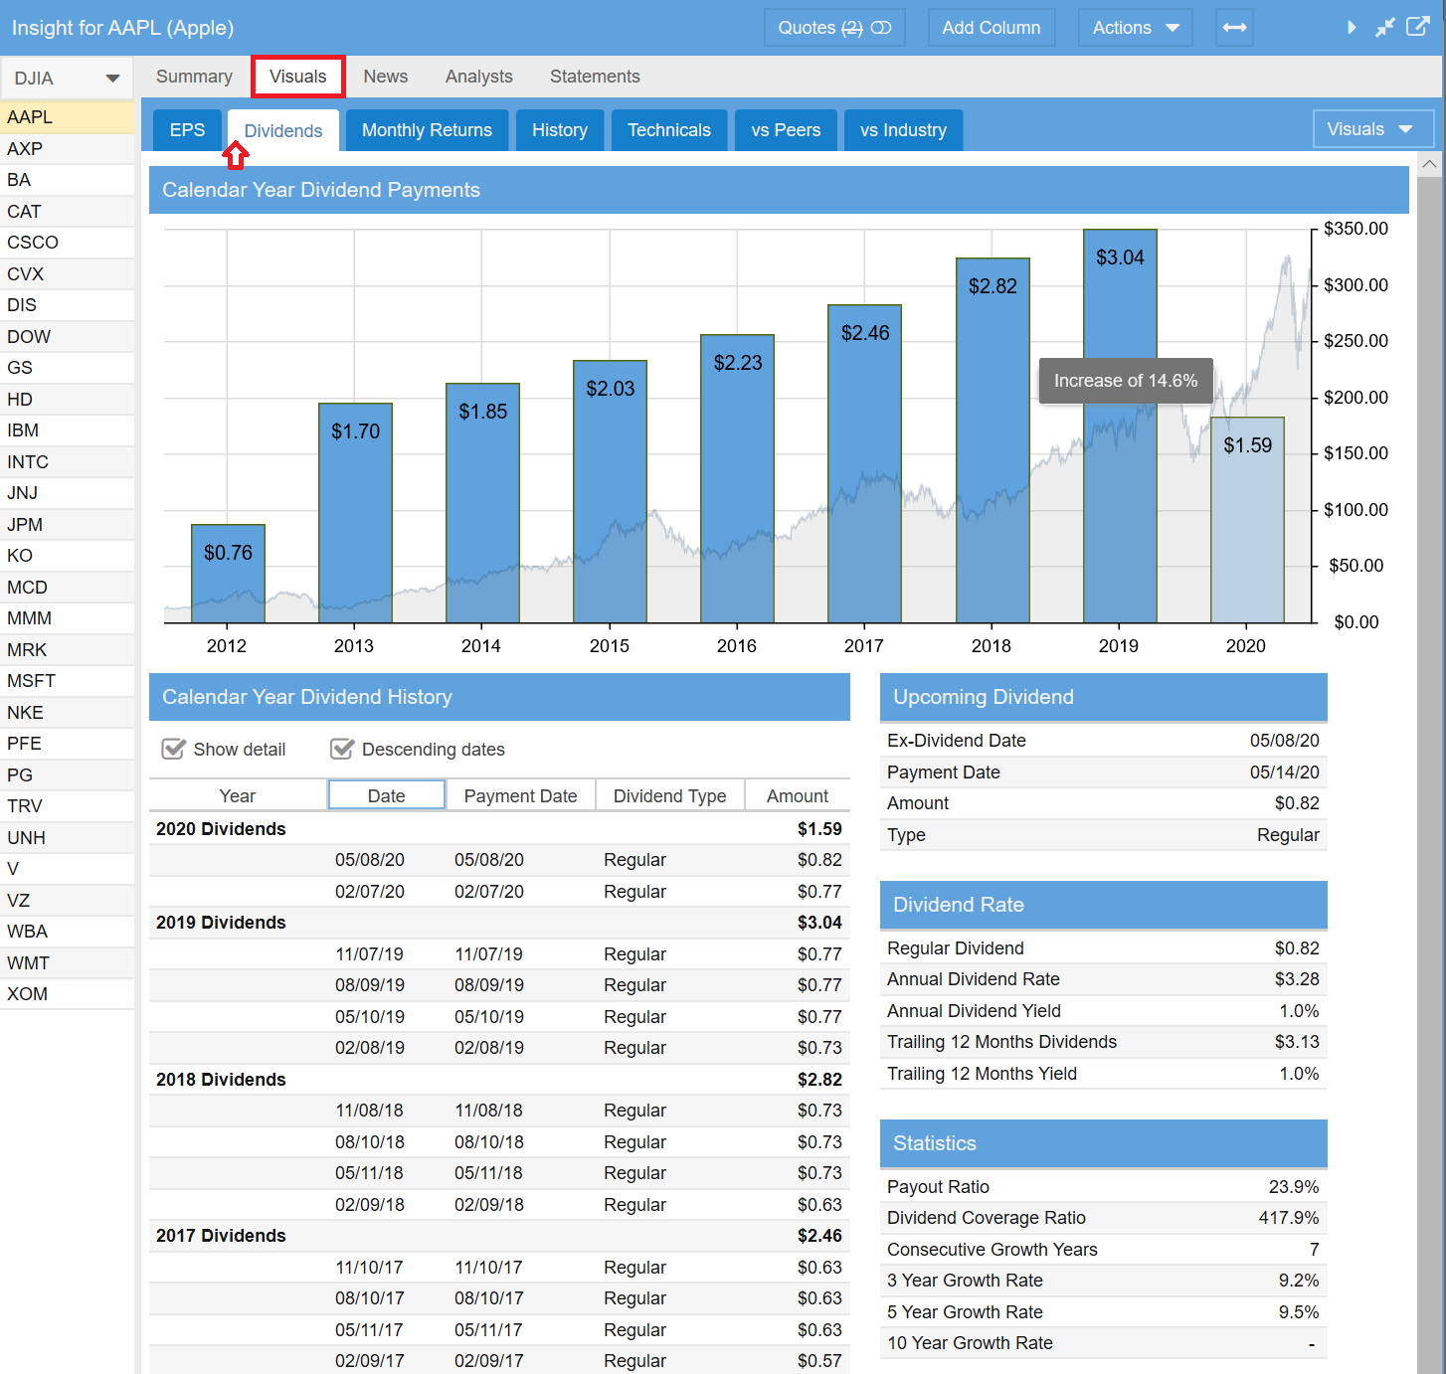Click the Dividend Type column header
The image size is (1446, 1374).
669,795
